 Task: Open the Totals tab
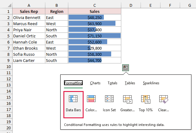112,83
